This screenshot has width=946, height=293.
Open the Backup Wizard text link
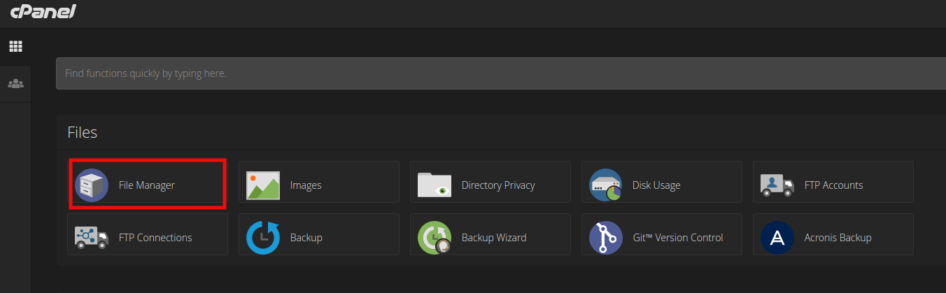494,238
